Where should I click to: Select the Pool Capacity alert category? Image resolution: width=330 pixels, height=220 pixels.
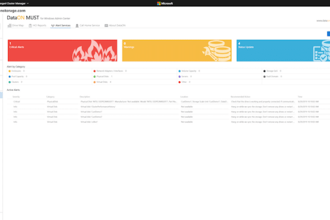coord(18,77)
